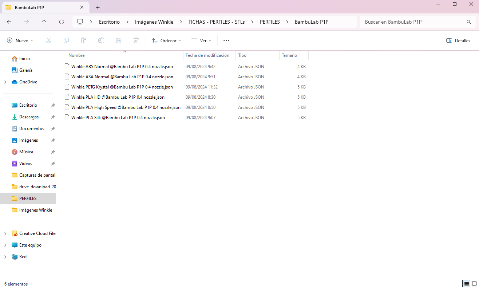Click the computer icon in address bar
This screenshot has height=287, width=479.
pyautogui.click(x=80, y=22)
